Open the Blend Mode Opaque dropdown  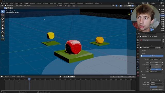click(157, 82)
